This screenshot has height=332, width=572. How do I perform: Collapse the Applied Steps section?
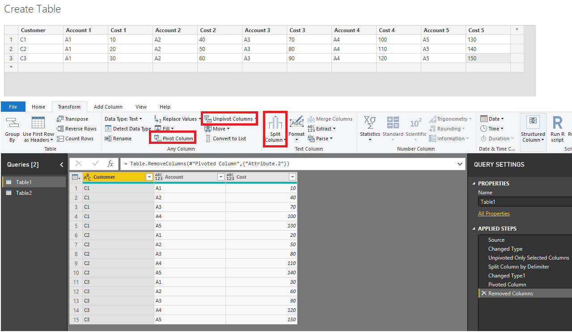(x=474, y=229)
